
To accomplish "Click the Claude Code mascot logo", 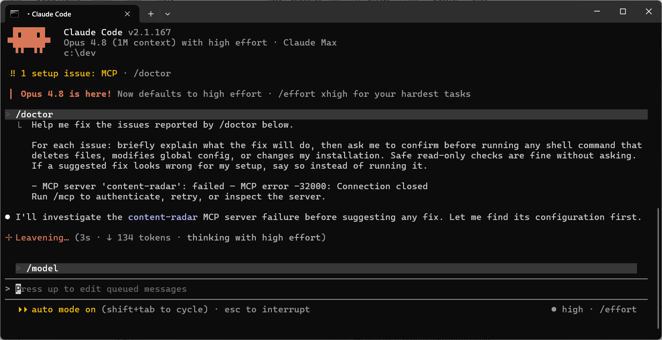I will [x=29, y=40].
